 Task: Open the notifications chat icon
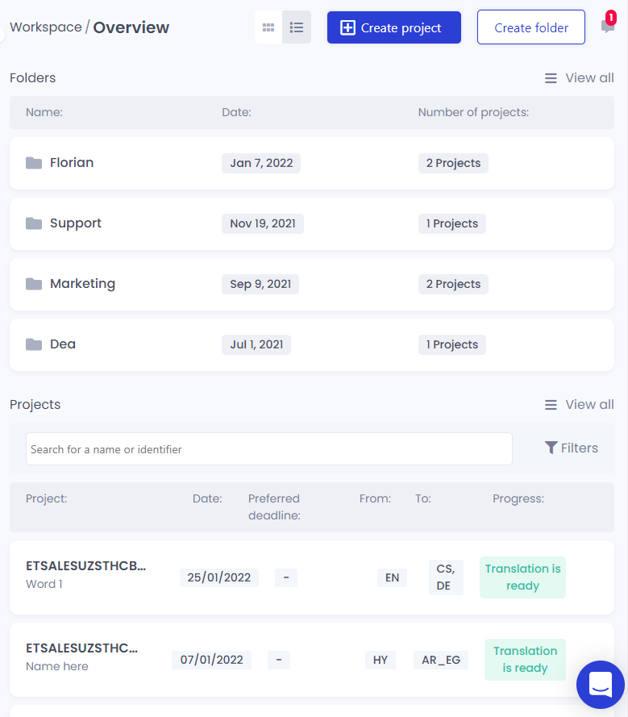(x=608, y=27)
